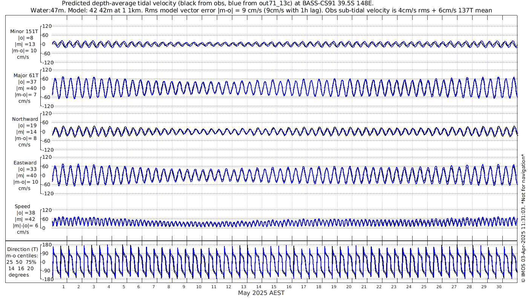Click the day '20' x-axis tick label
The width and height of the screenshot is (528, 301).
349,287
